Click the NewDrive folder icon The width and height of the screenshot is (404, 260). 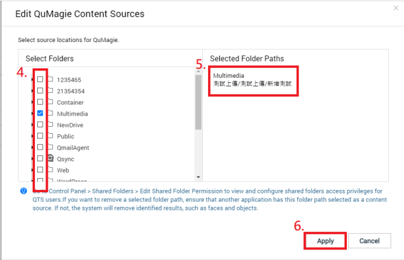coord(51,124)
